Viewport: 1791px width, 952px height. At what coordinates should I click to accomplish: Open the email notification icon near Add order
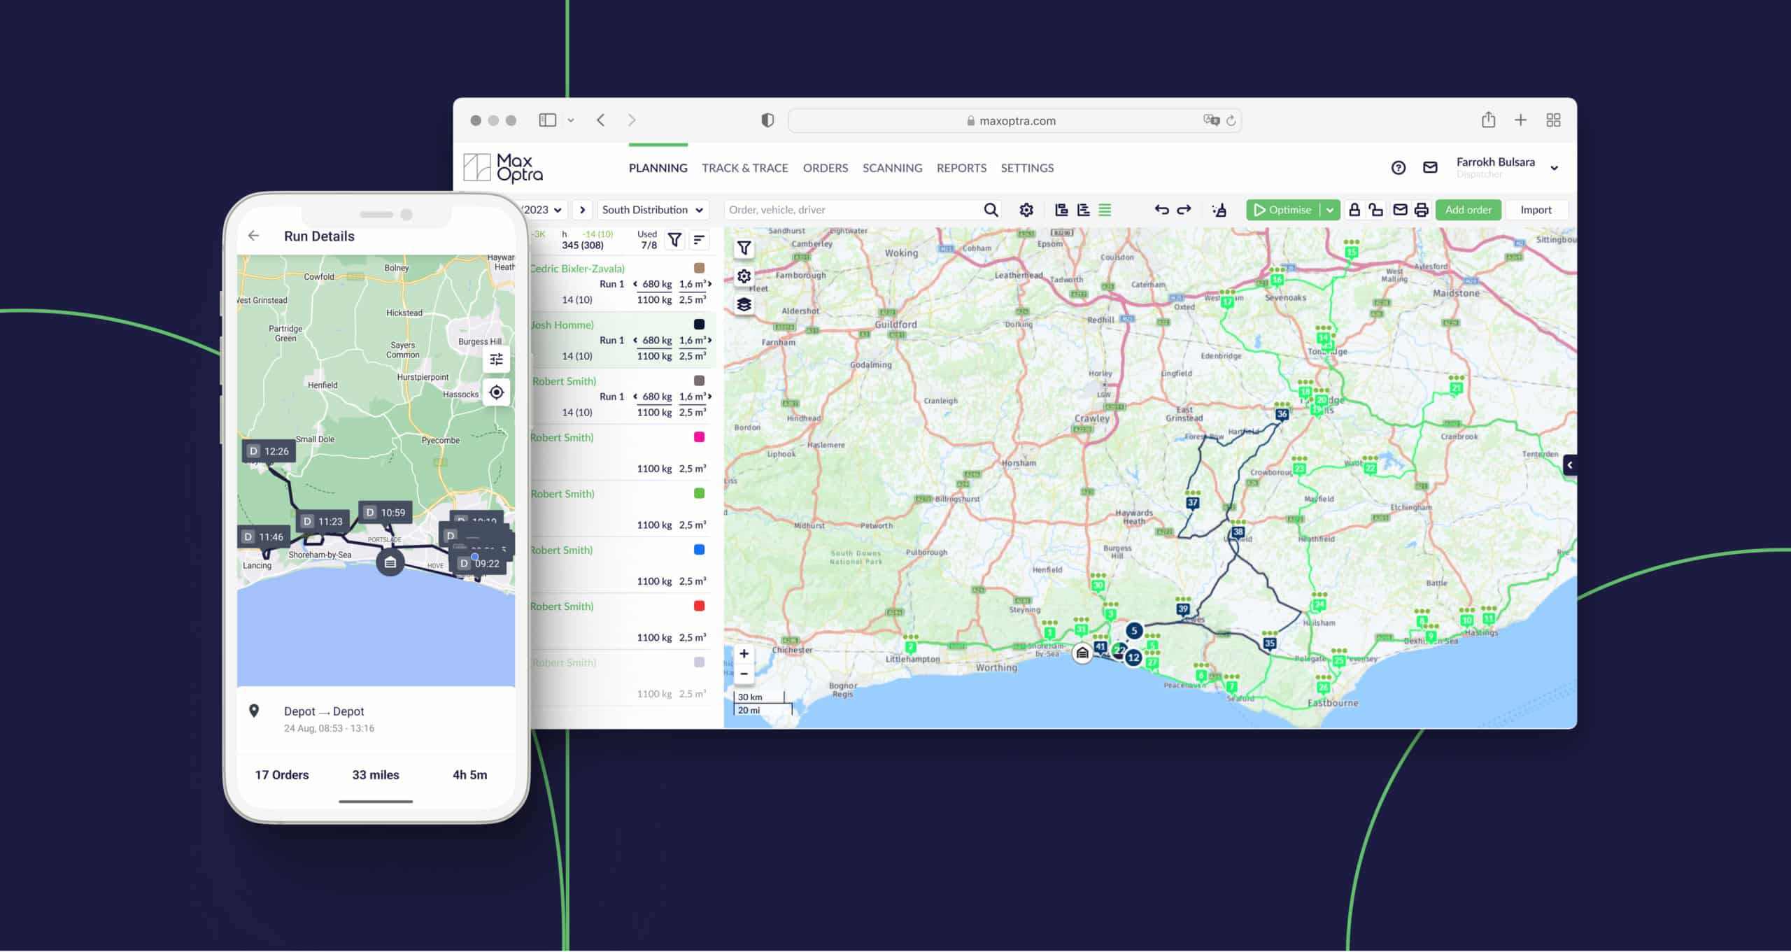(1400, 209)
